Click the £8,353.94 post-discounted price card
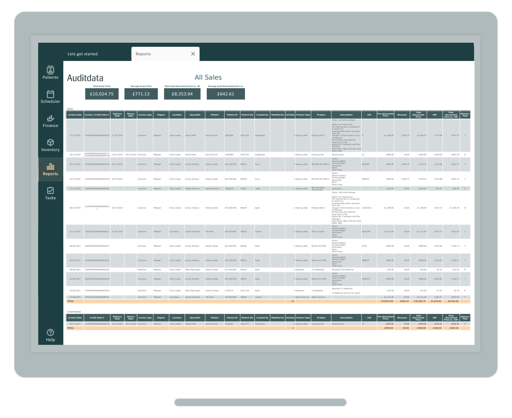 182,94
